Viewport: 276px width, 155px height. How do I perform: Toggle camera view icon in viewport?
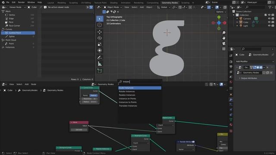224,43
